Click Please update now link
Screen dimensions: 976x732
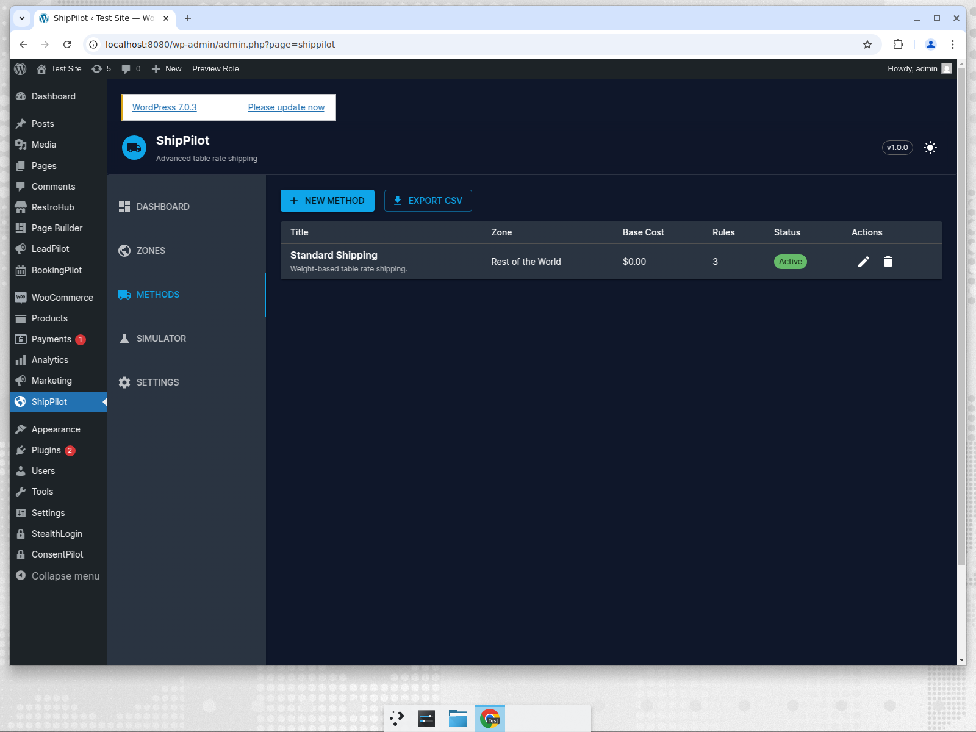tap(286, 107)
